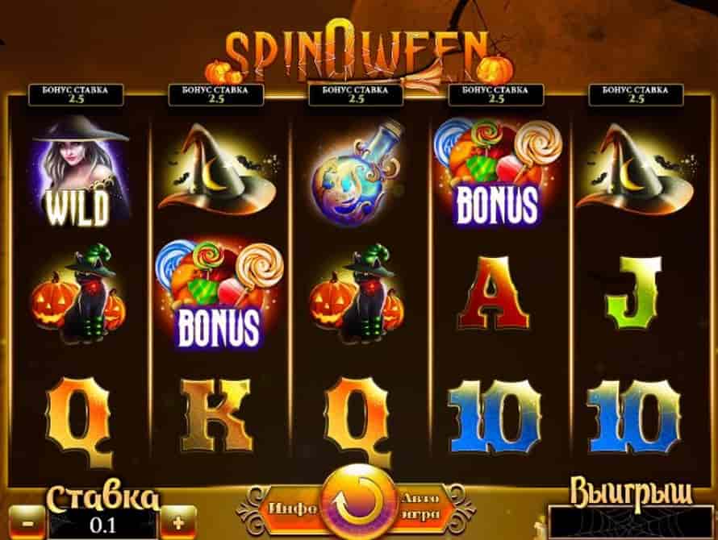Click the candy BONUS symbol on reel two
Viewport: 718px width, 540px height.
point(219,293)
